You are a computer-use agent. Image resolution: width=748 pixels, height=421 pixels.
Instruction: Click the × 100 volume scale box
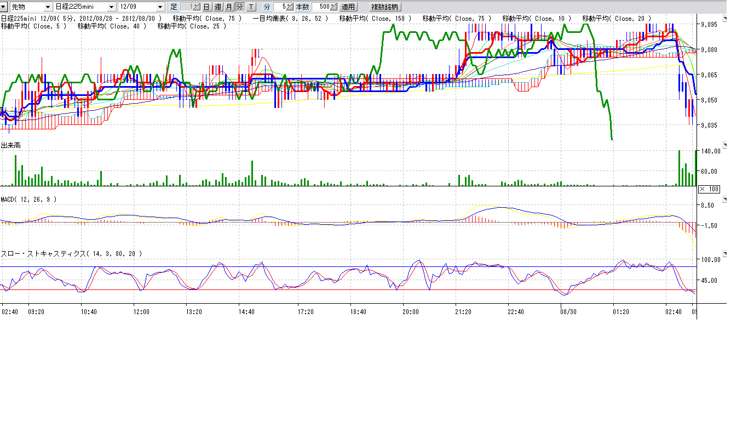coord(709,189)
